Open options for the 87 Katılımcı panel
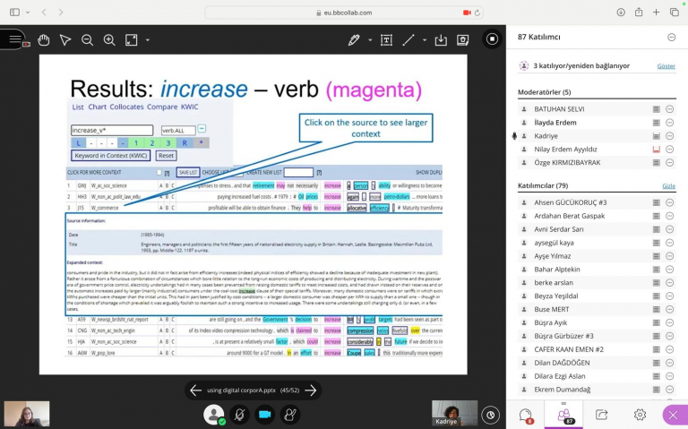The image size is (688, 429). 671,38
